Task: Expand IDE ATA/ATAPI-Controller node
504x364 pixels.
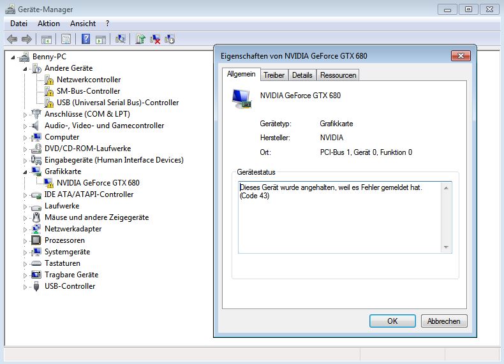Action: click(x=25, y=195)
